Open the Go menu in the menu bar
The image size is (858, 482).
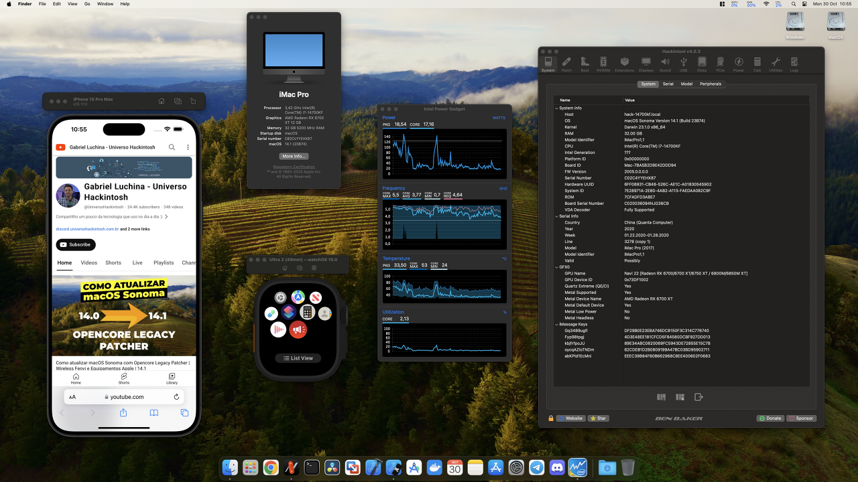pyautogui.click(x=87, y=4)
